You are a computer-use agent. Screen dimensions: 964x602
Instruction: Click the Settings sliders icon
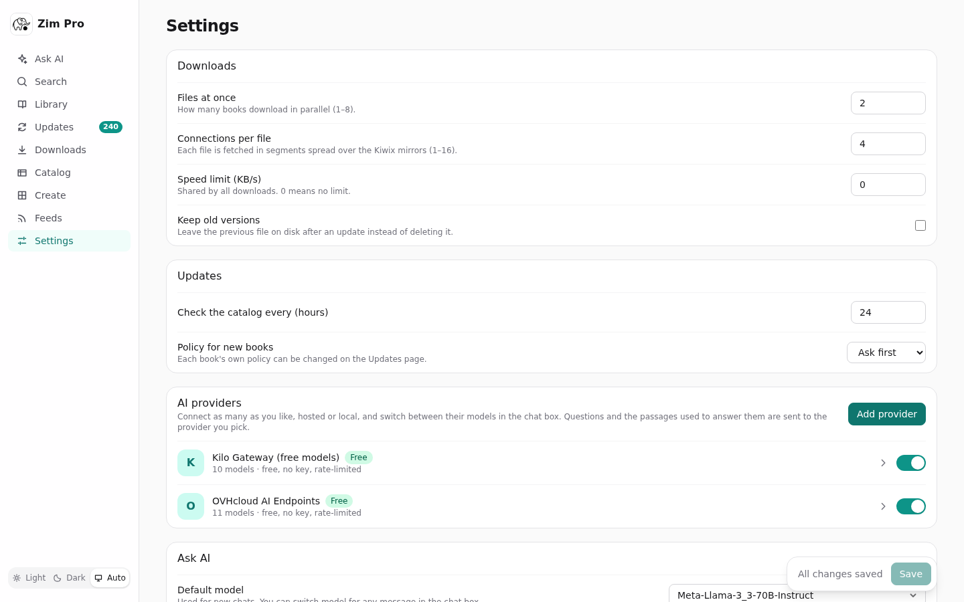[22, 241]
